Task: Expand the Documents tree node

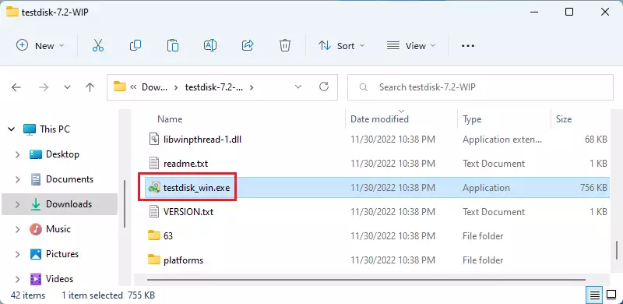Action: click(x=17, y=179)
